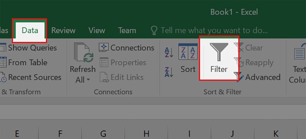Click the Show Queries icon
The width and height of the screenshot is (306, 139).
3,48
